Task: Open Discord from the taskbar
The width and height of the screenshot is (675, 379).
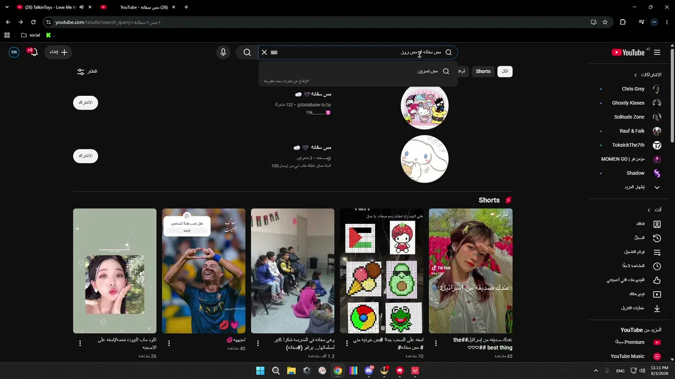Action: pyautogui.click(x=369, y=371)
